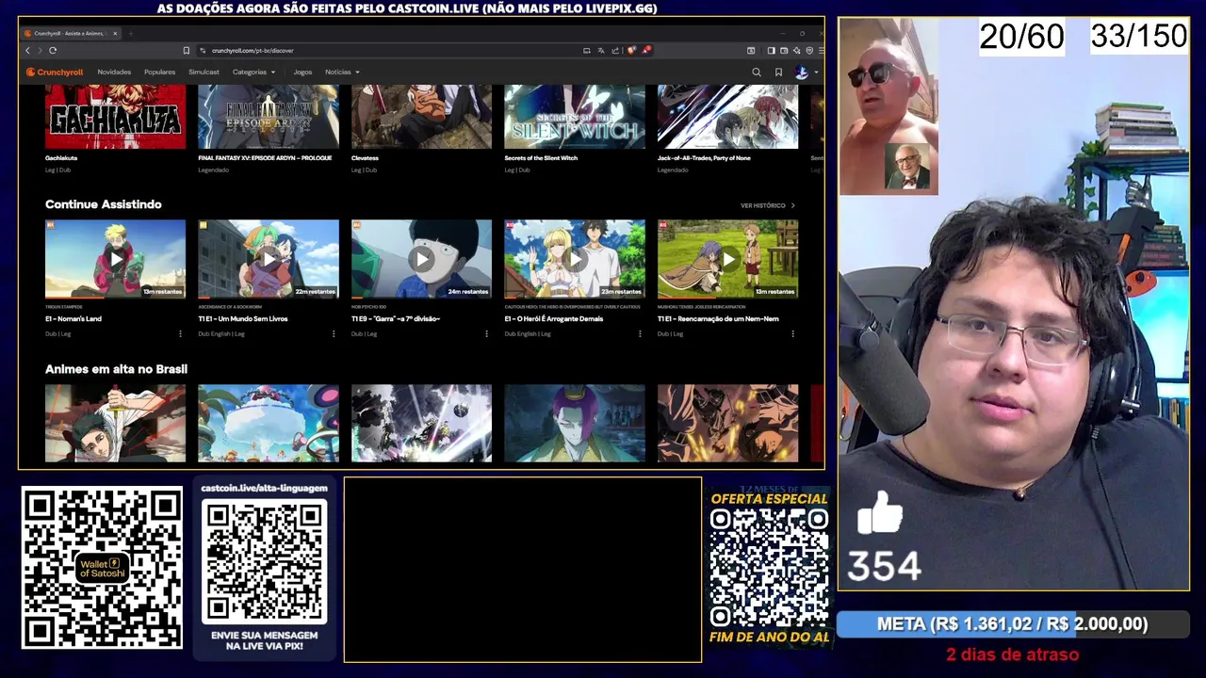Open FINAL FANTASY XV: EPISODE ARDYN title
This screenshot has height=678, width=1206.
pyautogui.click(x=265, y=158)
